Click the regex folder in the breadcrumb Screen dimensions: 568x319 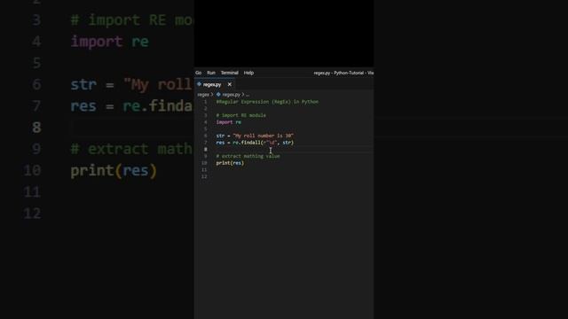pos(203,95)
